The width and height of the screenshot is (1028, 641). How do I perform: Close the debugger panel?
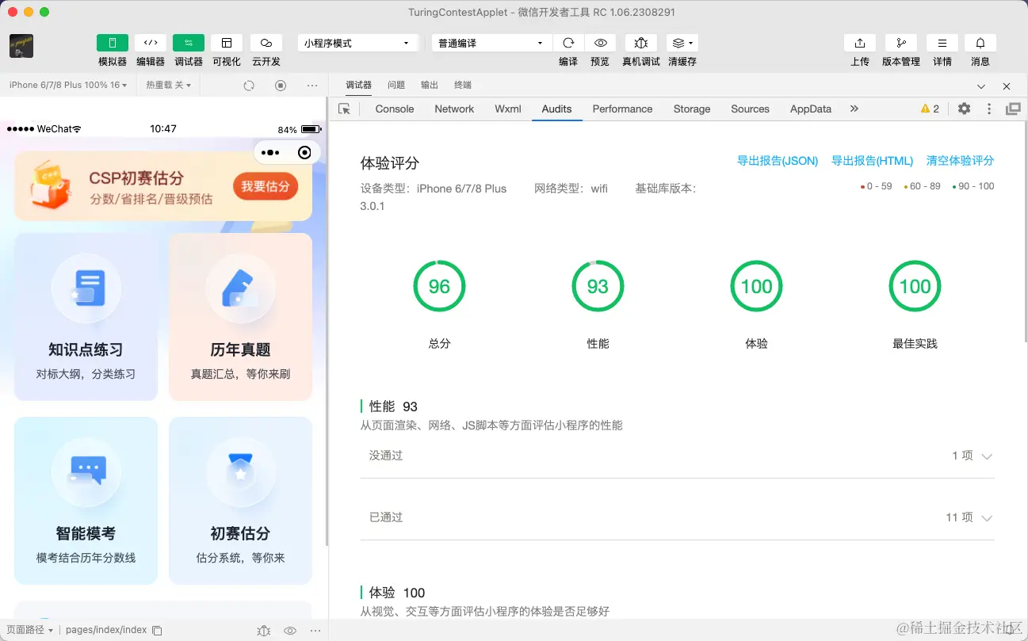click(1007, 86)
